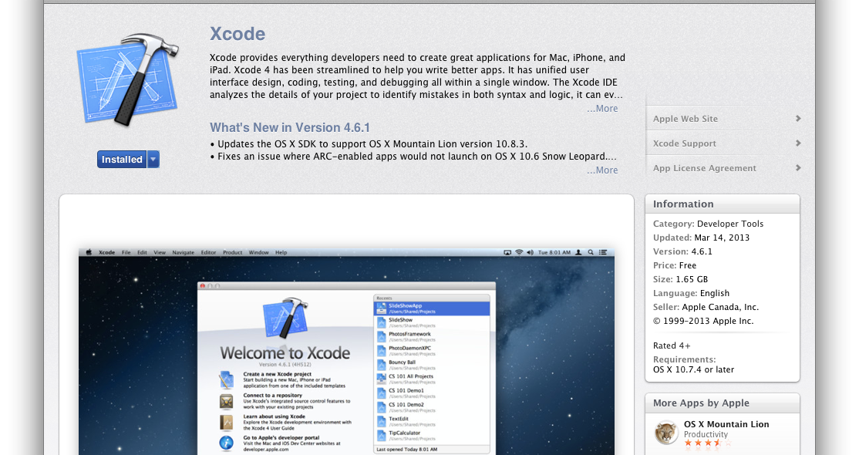Image resolution: width=859 pixels, height=455 pixels.
Task: Click the Xcode app title heading
Action: point(237,34)
